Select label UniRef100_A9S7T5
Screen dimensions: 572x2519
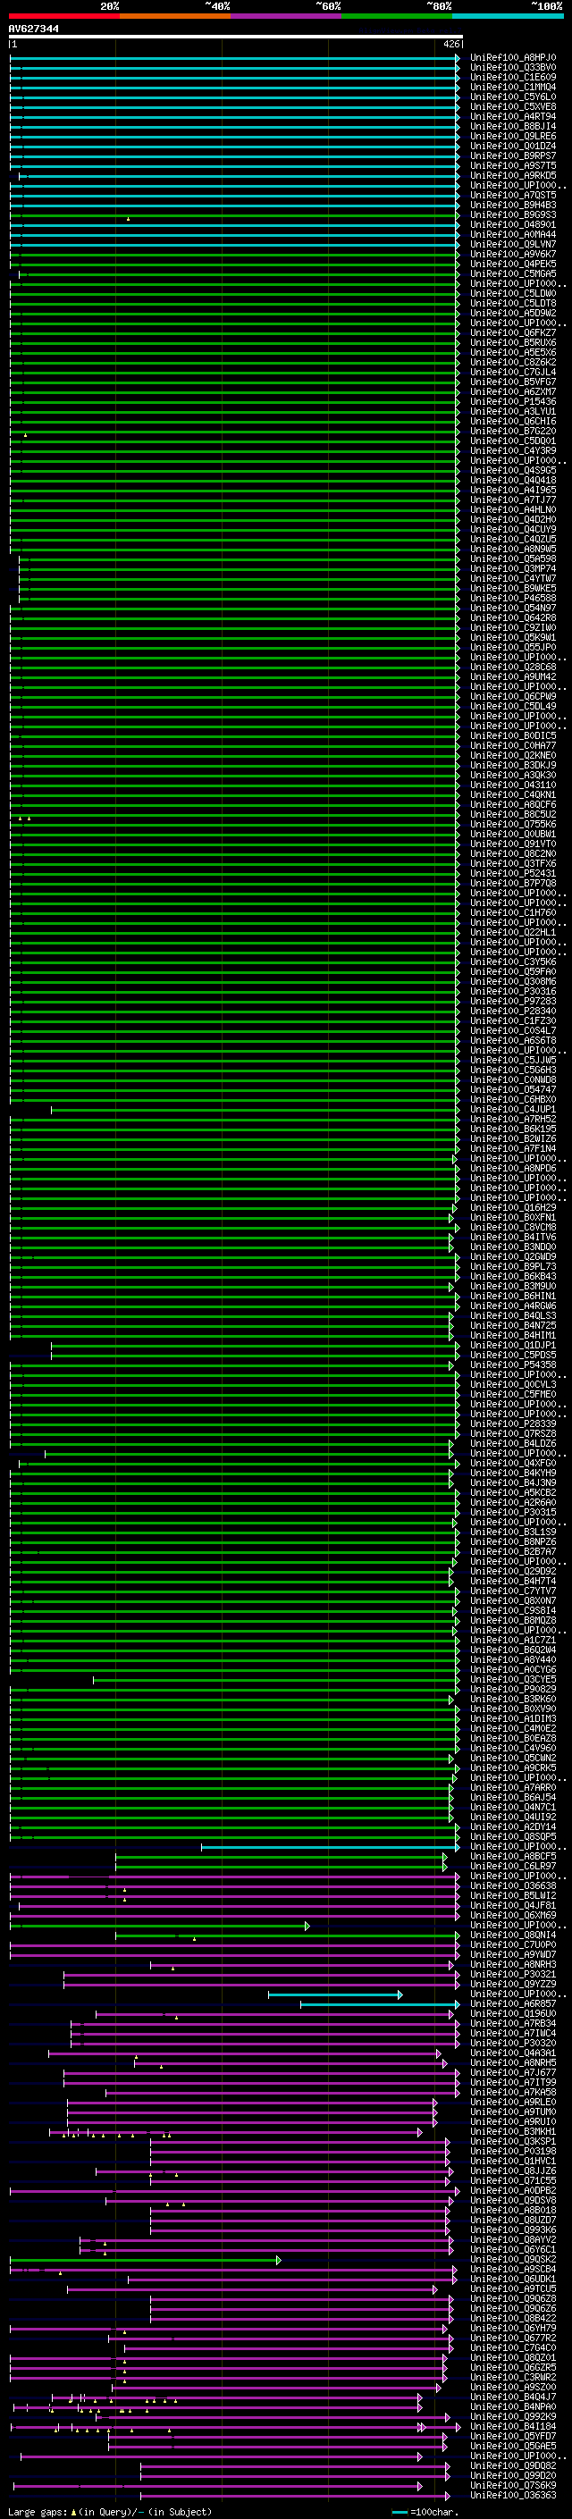tap(513, 165)
